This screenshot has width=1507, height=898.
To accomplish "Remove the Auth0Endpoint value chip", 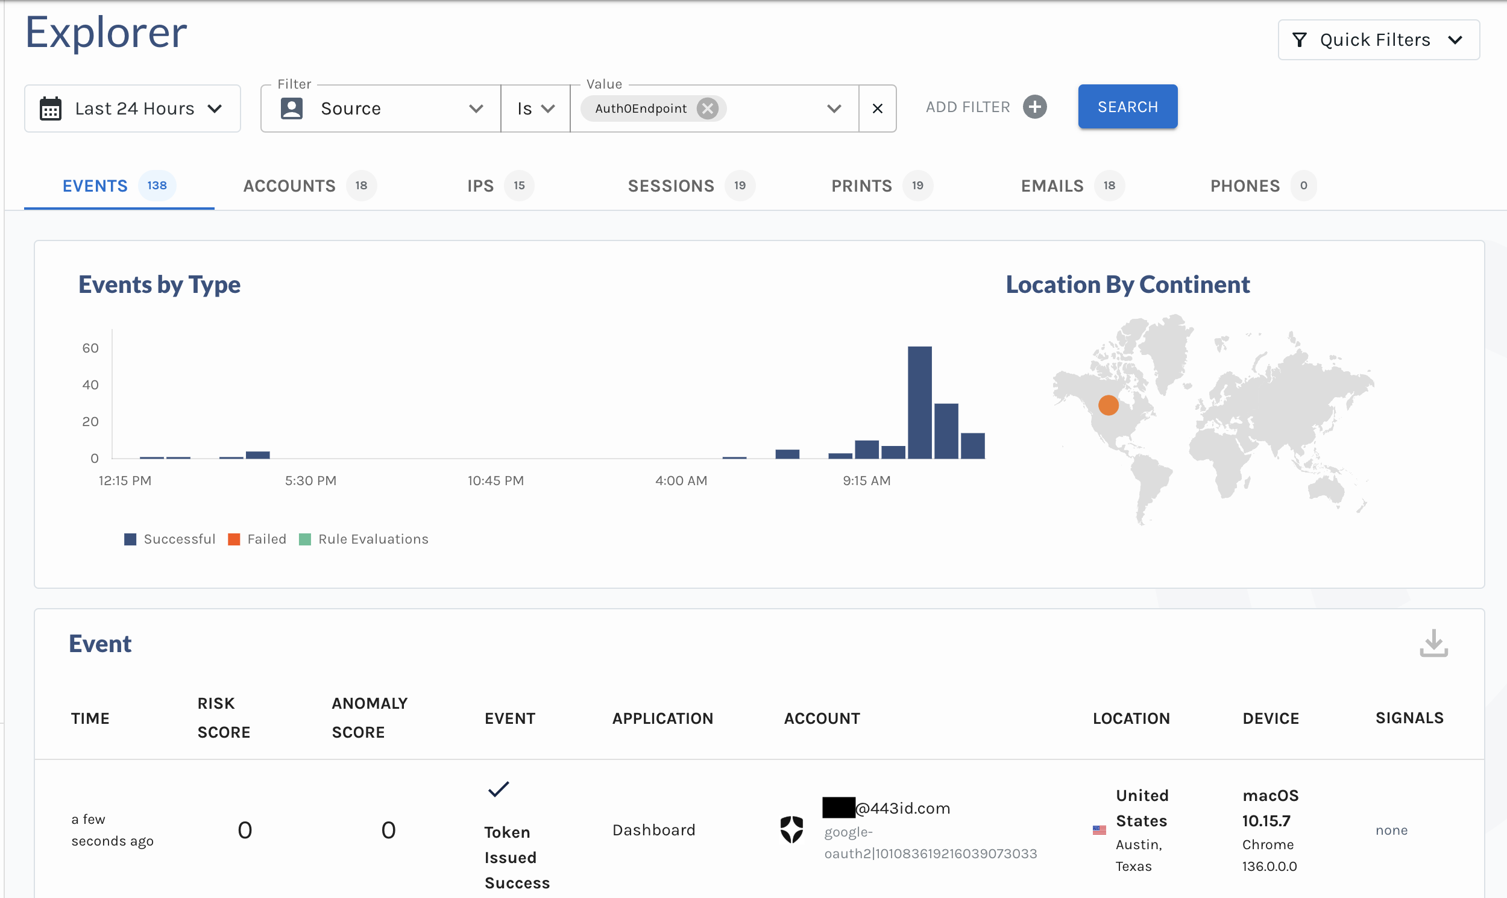I will click(x=707, y=108).
